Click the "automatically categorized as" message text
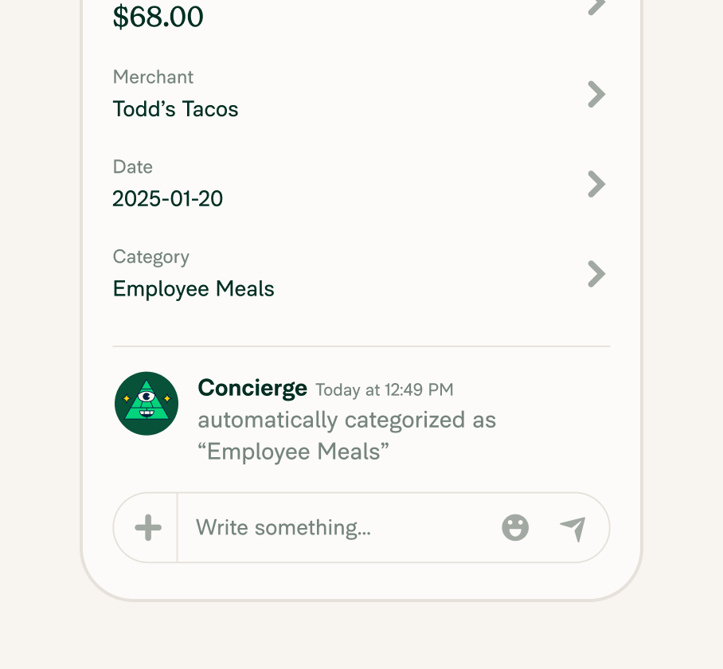Viewport: 723px width, 669px height. 347,420
